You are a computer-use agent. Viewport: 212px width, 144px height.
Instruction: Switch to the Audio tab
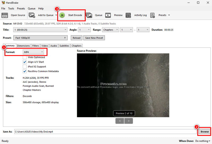(54, 46)
